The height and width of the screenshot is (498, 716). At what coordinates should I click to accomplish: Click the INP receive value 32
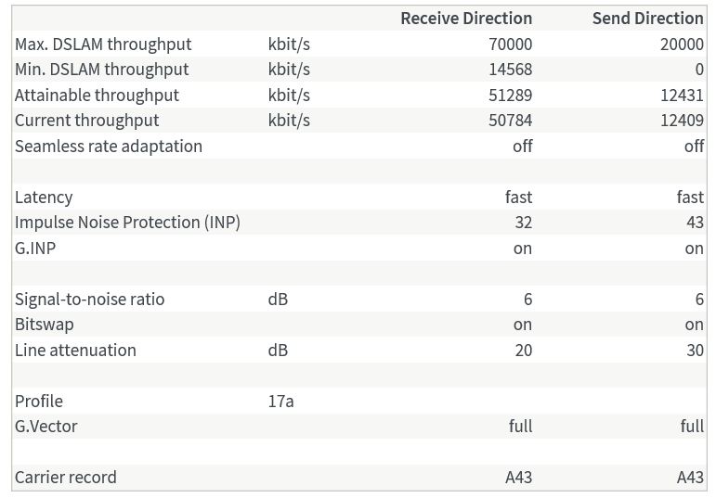click(x=523, y=223)
